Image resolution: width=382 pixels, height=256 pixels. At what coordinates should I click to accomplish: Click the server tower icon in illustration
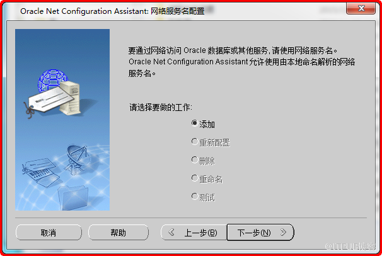[71, 98]
